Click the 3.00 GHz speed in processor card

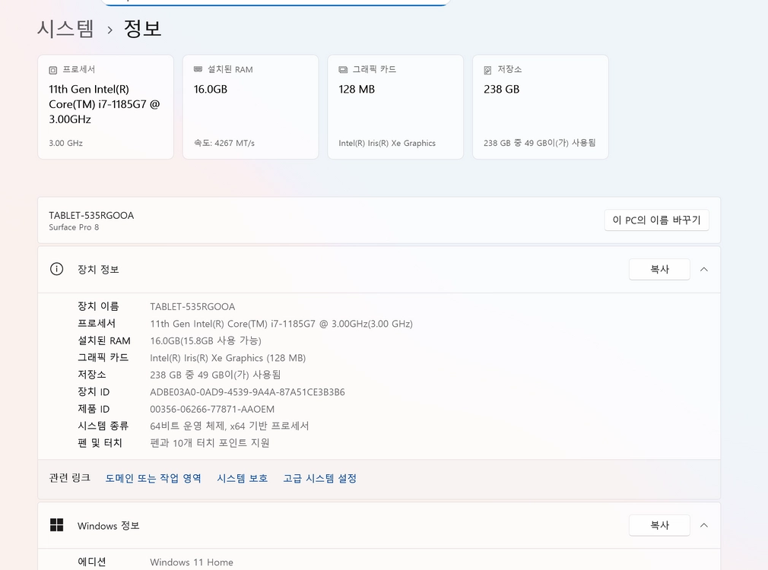tap(65, 143)
